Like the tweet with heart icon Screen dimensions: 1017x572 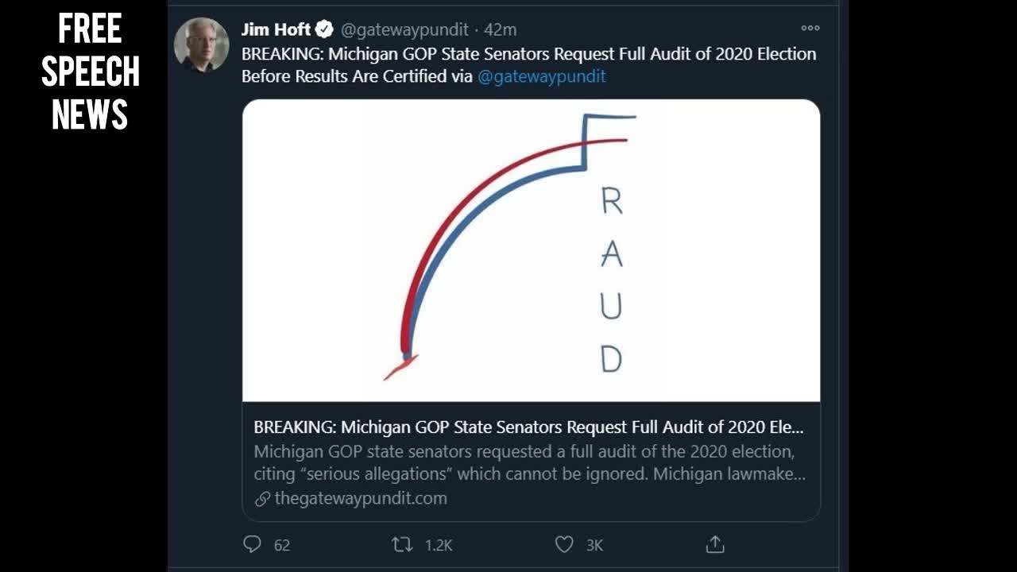click(x=564, y=544)
